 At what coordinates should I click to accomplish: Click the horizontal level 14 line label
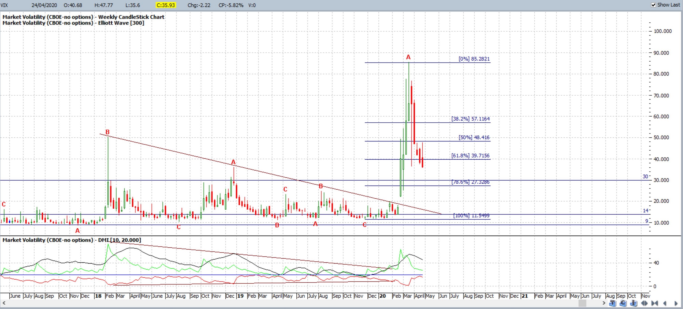click(645, 211)
